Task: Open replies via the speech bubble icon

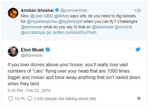Action: tap(30, 99)
